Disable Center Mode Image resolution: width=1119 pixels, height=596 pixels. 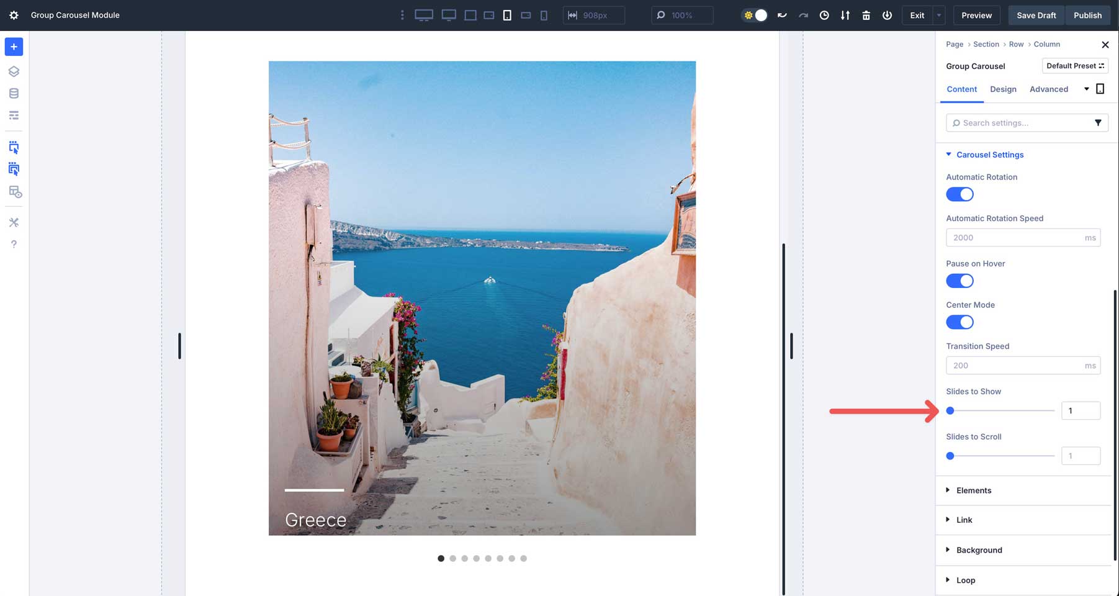coord(959,322)
